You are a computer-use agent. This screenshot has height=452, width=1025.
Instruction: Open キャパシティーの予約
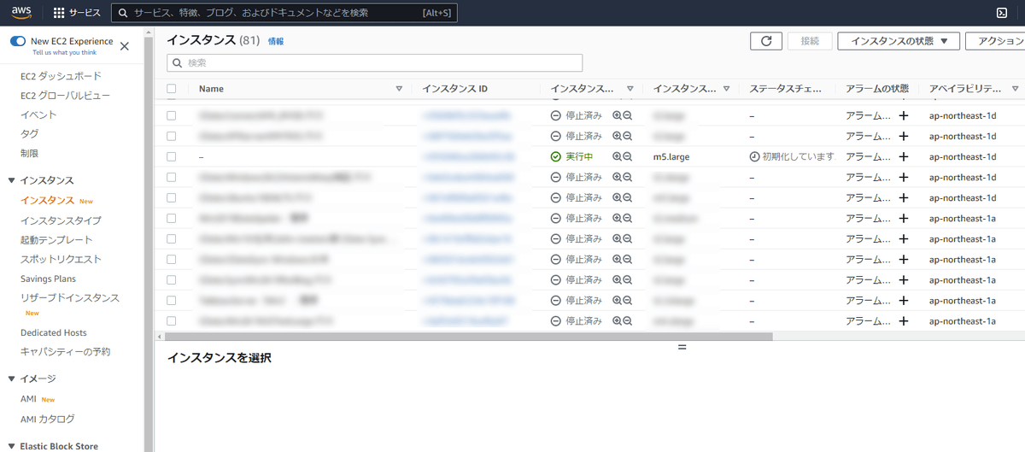tap(65, 351)
